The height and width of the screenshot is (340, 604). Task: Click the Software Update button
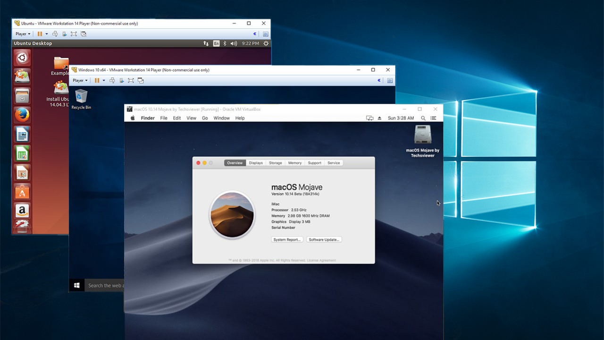(x=324, y=239)
